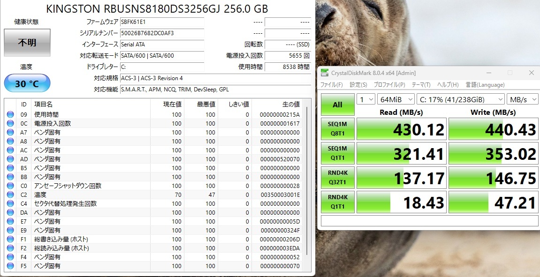540x277 pixels.
Task: Open the プロファイル(P) menu
Action: [x=389, y=85]
